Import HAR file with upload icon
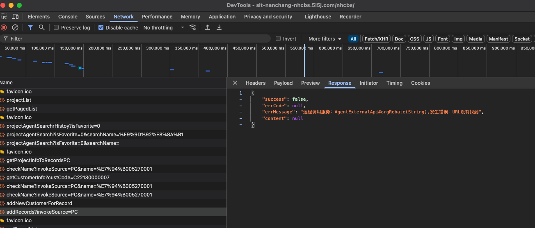 click(x=208, y=27)
